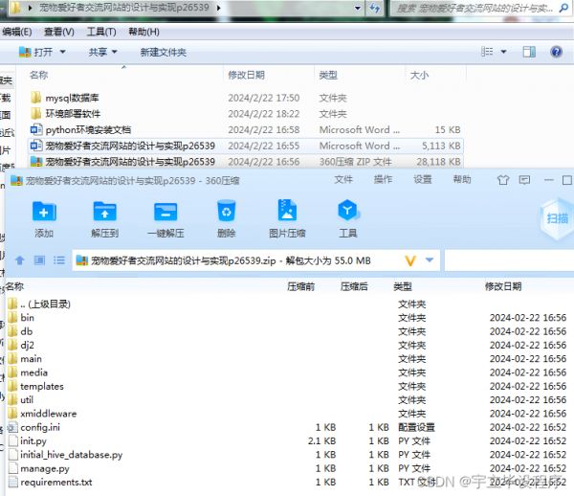Click the 360压缩 archive path field
The image size is (574, 496).
pyautogui.click(x=255, y=260)
